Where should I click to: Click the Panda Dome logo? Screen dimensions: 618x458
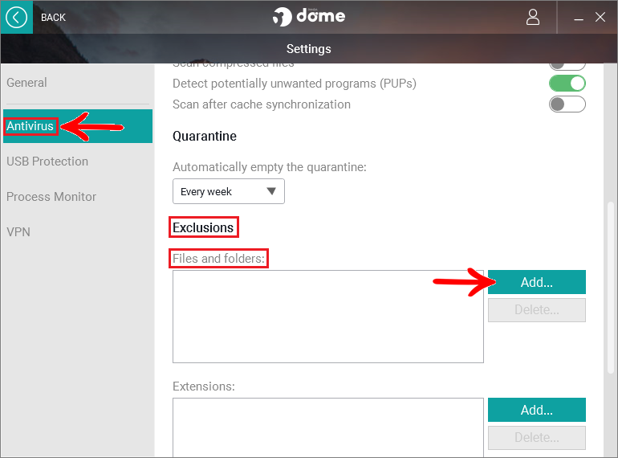pos(309,17)
